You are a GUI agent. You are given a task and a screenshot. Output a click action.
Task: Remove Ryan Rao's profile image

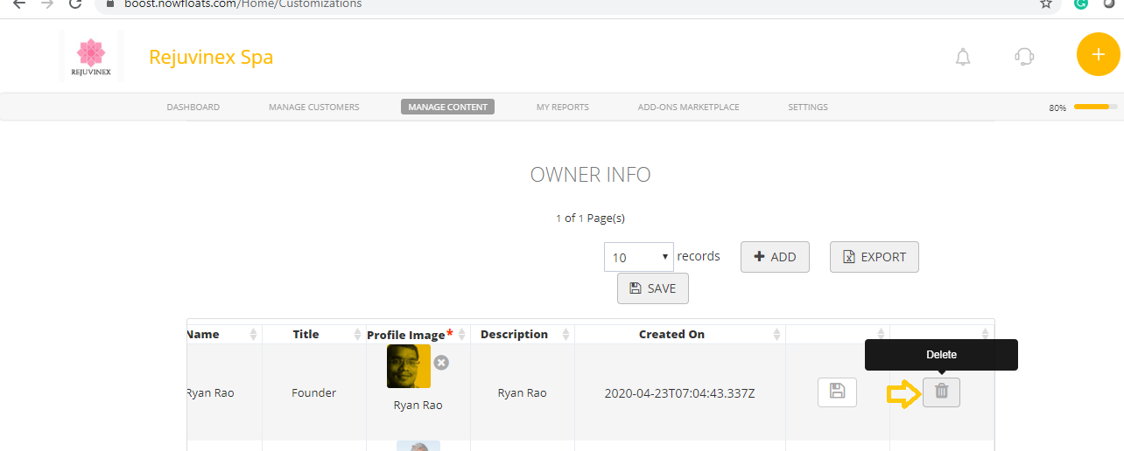pyautogui.click(x=441, y=362)
